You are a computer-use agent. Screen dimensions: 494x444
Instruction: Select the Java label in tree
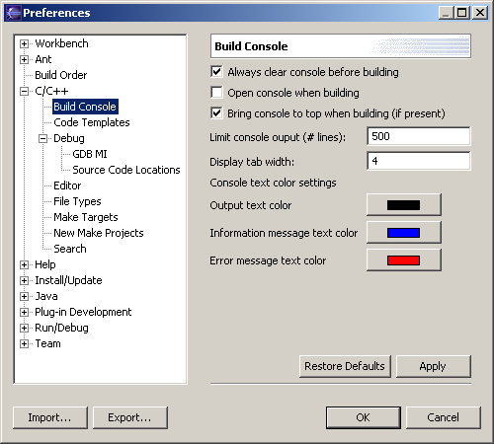pos(46,296)
